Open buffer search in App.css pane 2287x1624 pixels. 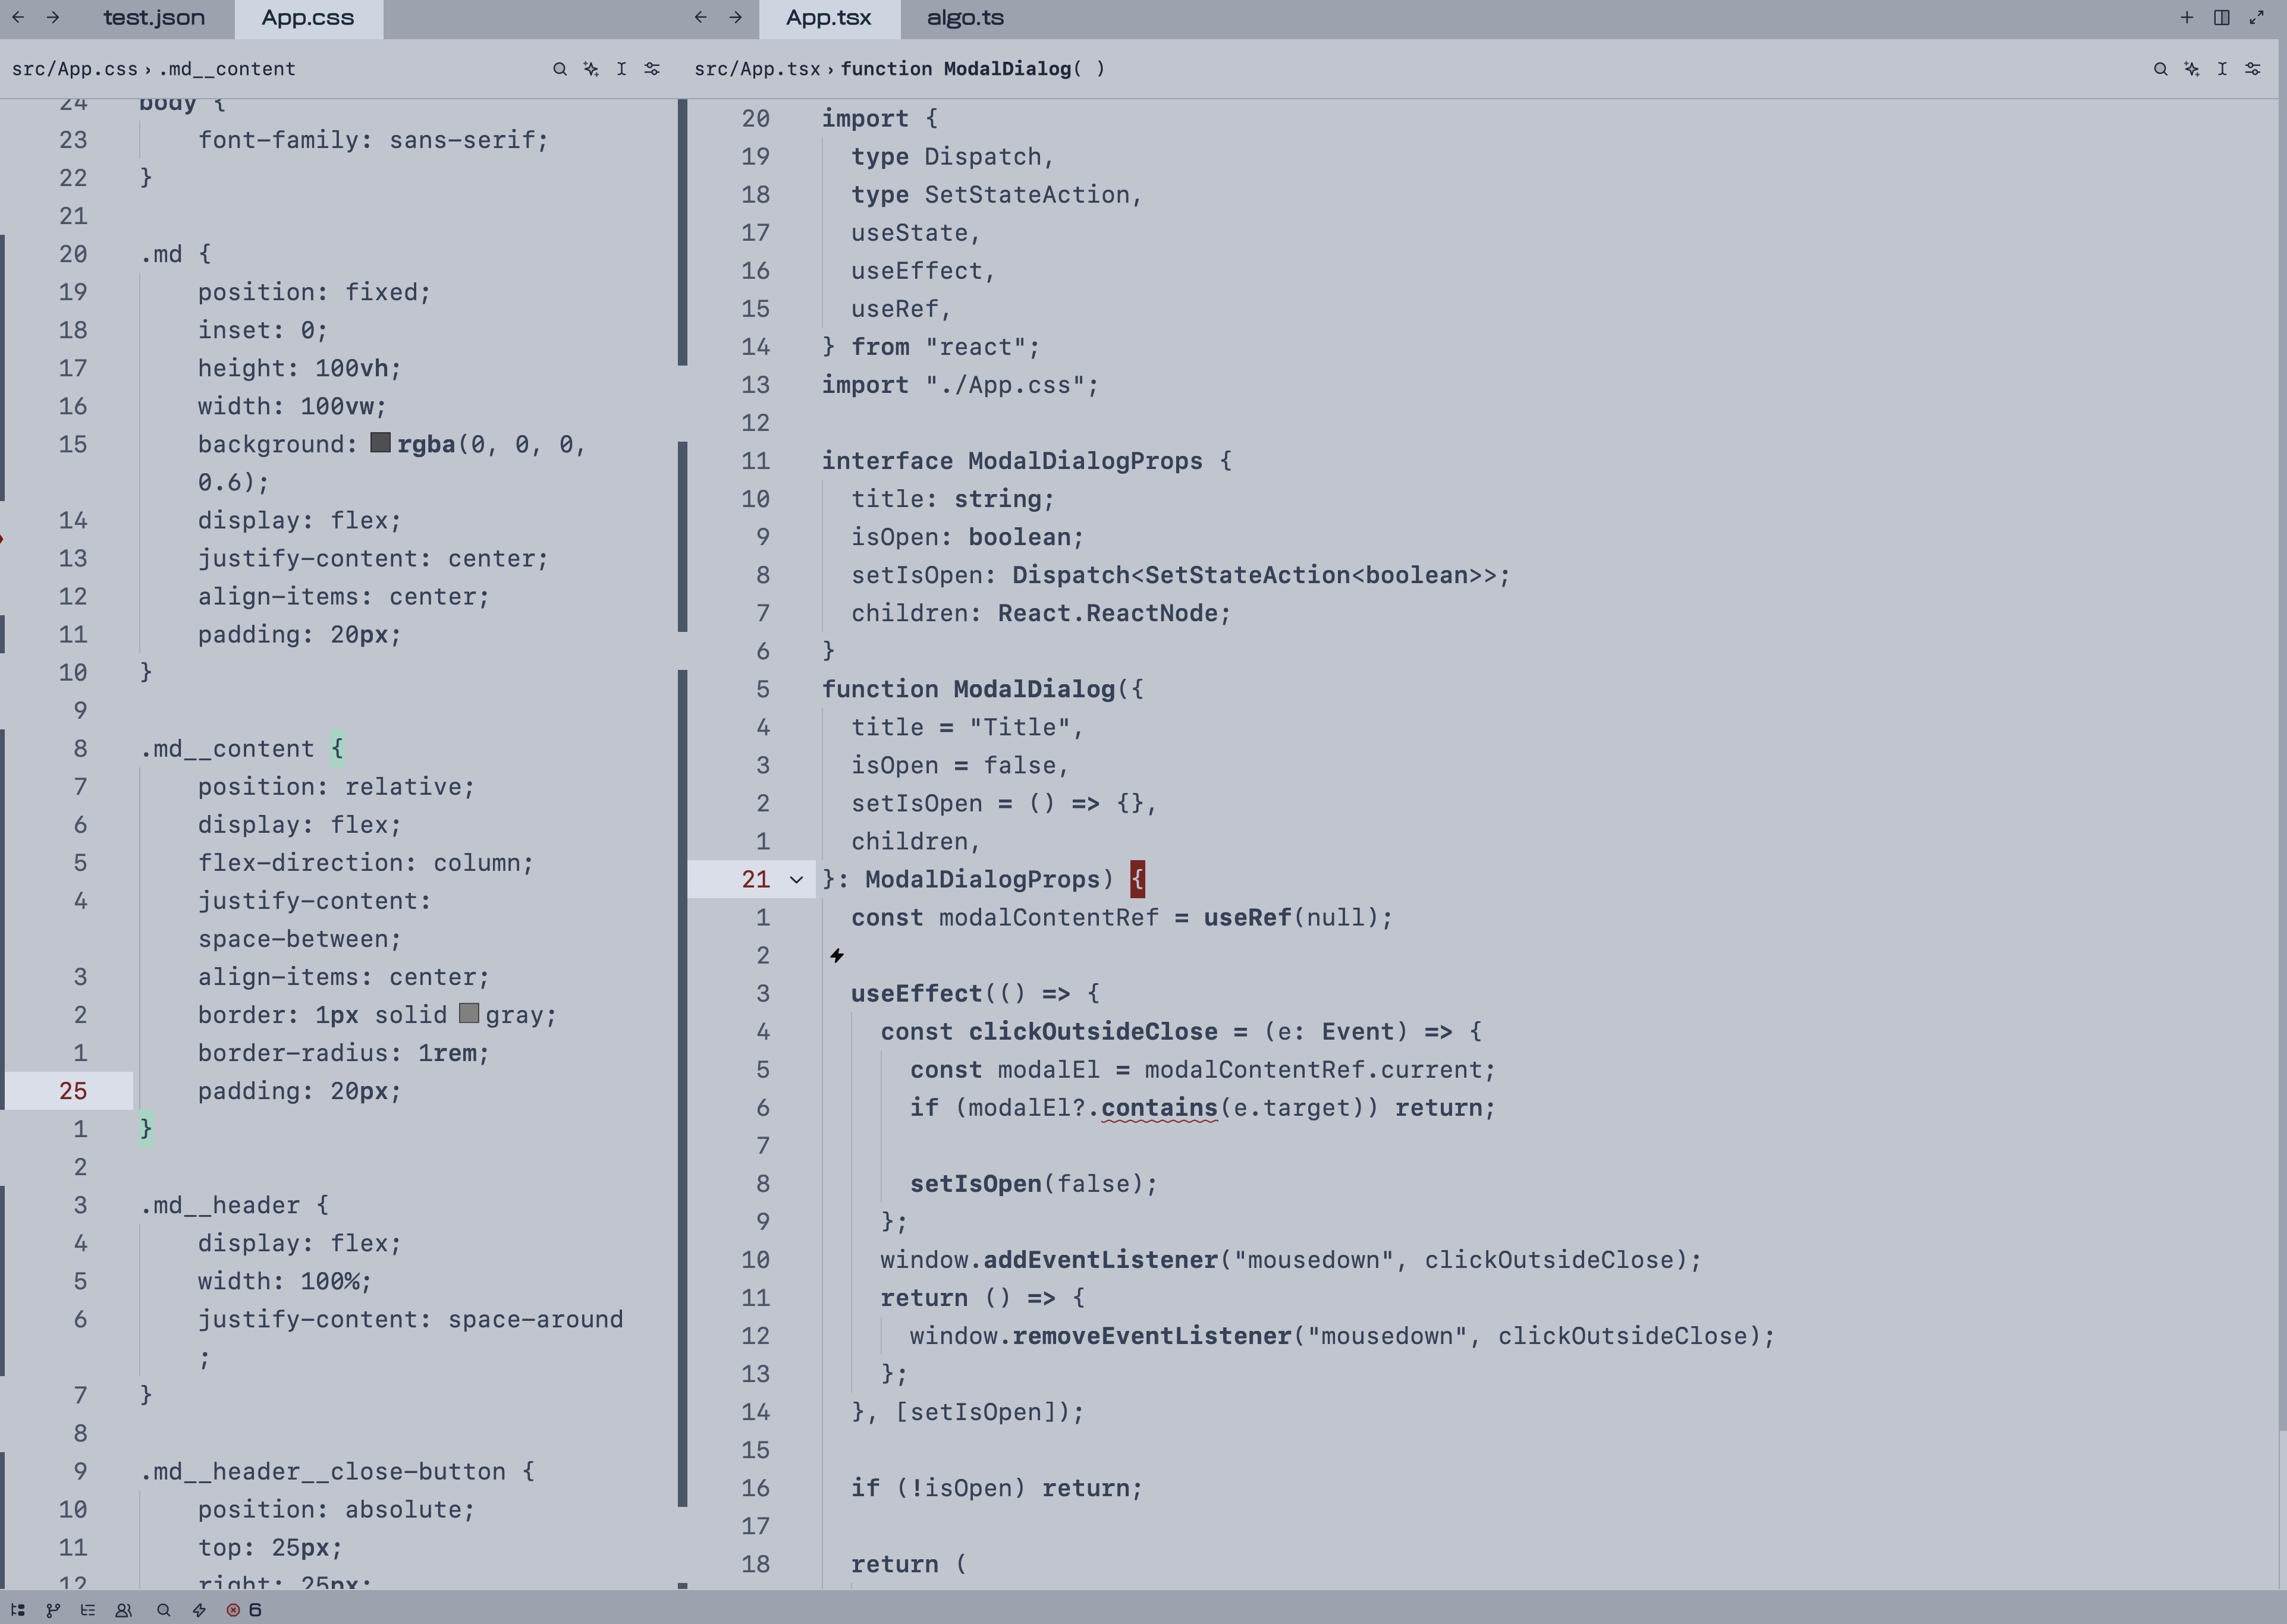[x=560, y=69]
